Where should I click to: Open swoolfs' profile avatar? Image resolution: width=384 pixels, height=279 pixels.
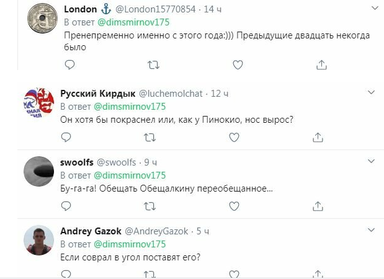[39, 171]
